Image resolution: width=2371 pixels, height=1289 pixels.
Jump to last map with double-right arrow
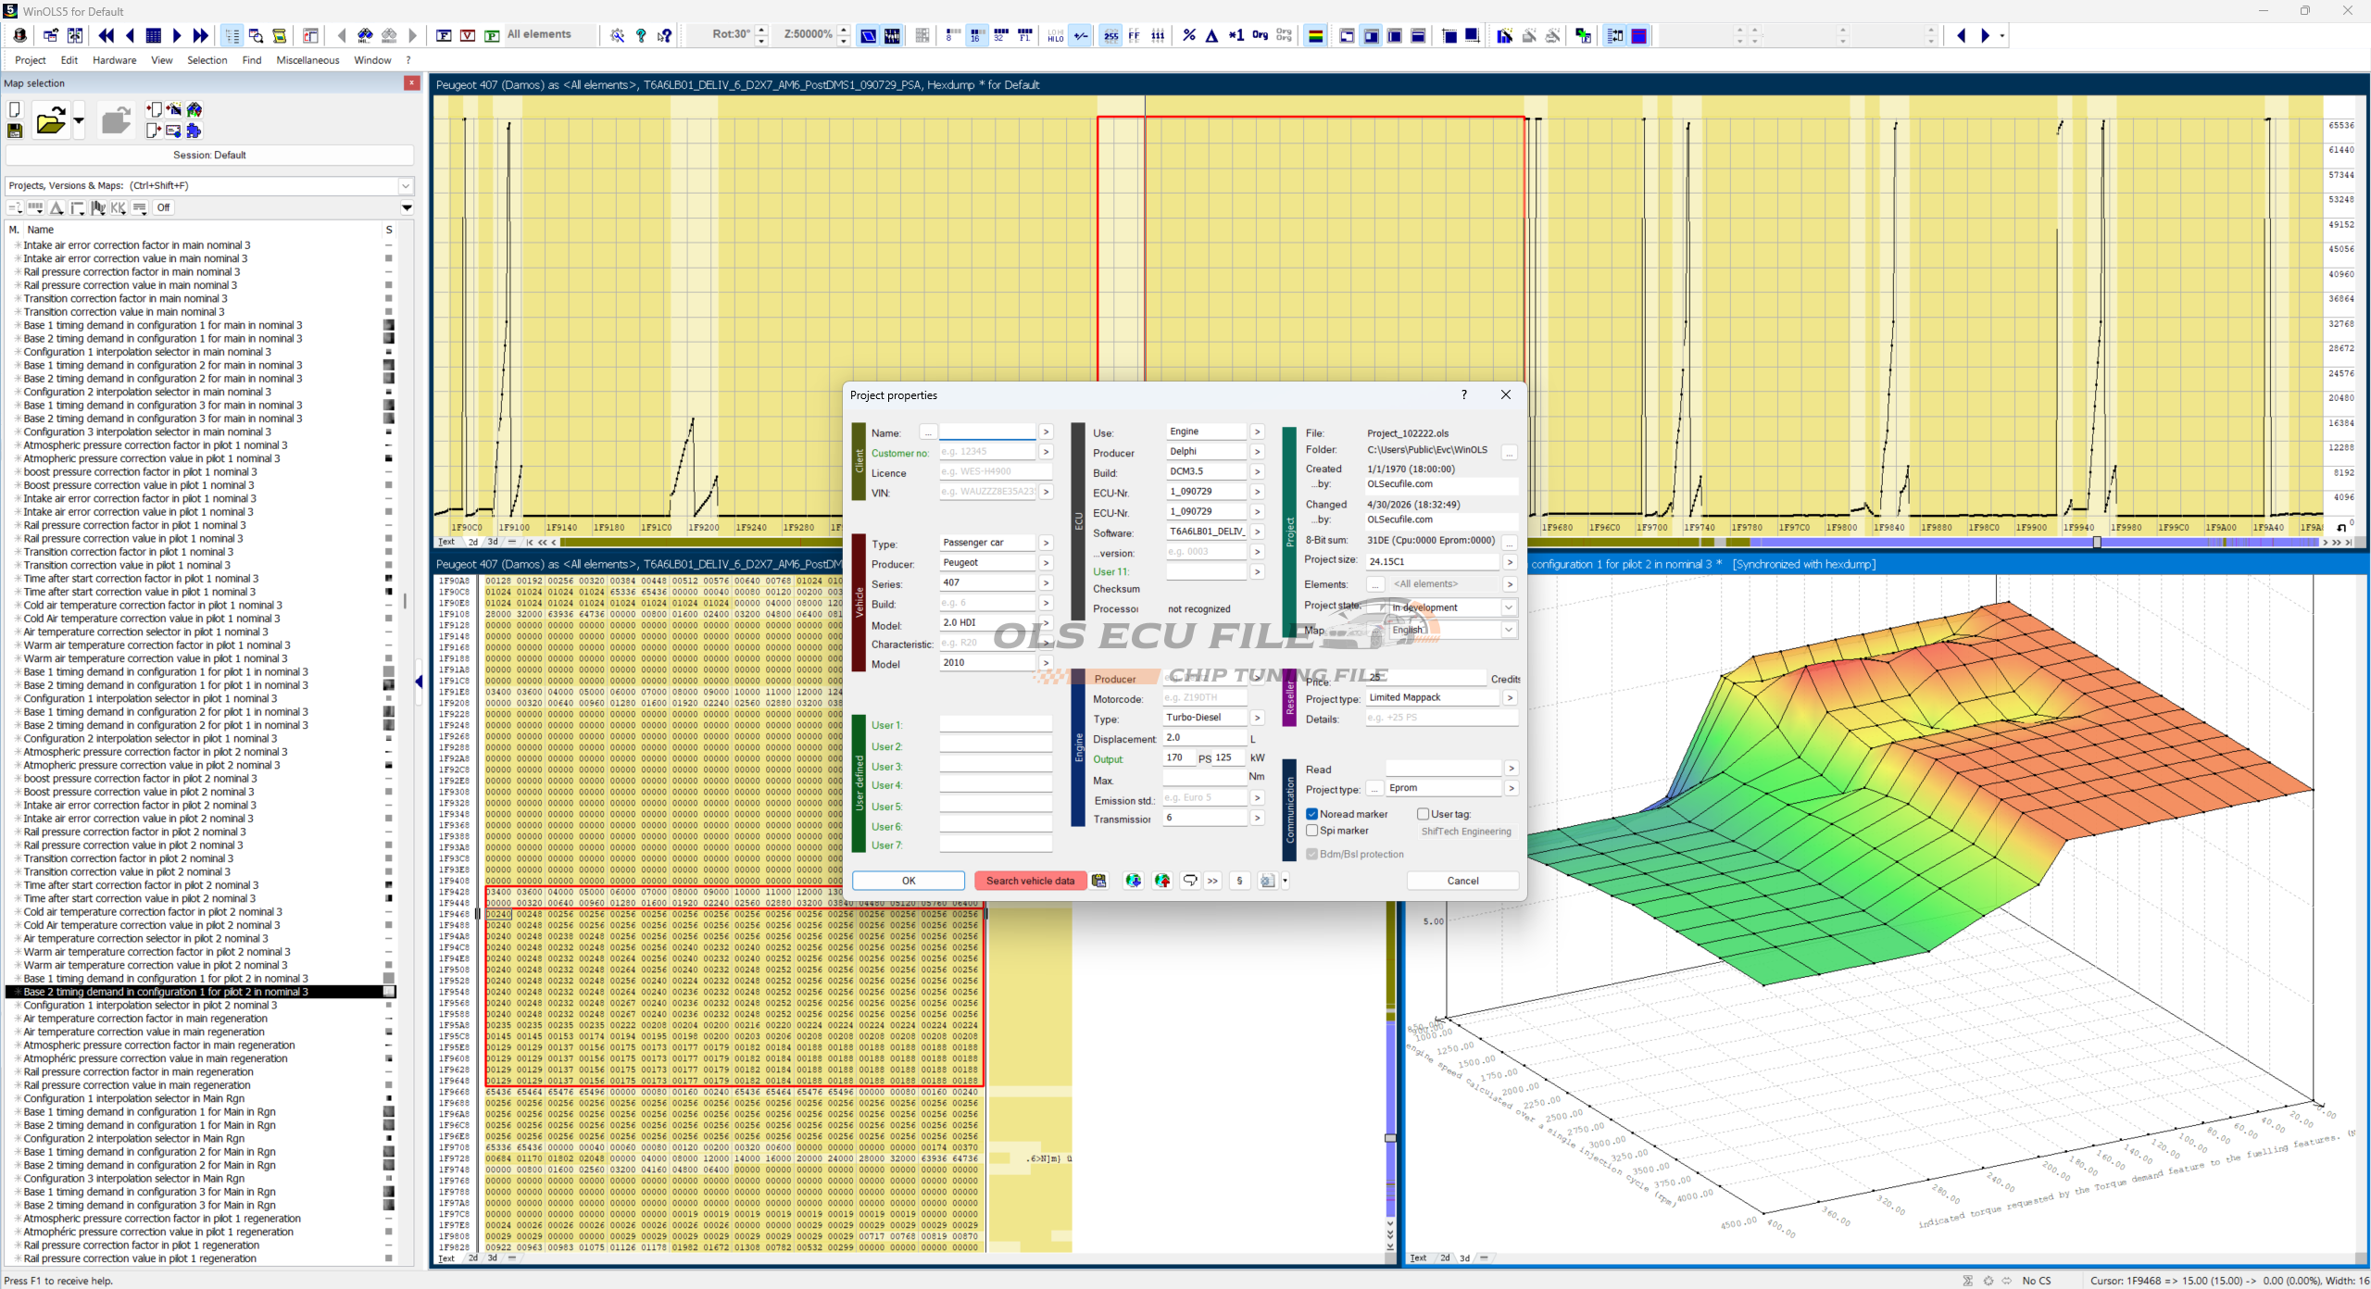201,35
